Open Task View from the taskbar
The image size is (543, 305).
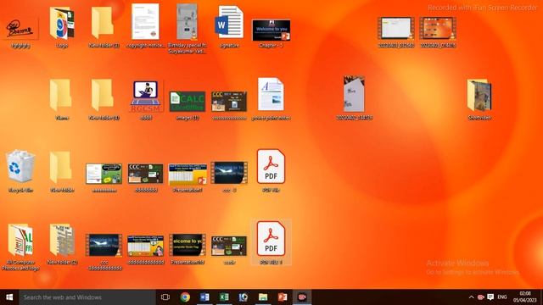pyautogui.click(x=165, y=297)
